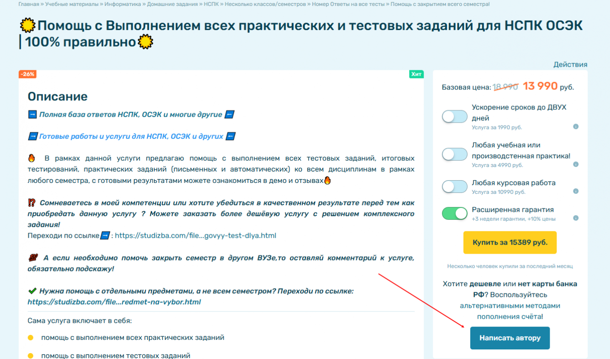Image resolution: width=610 pixels, height=359 pixels.
Task: Click info icon for Ускорение сроков option
Action: [576, 126]
